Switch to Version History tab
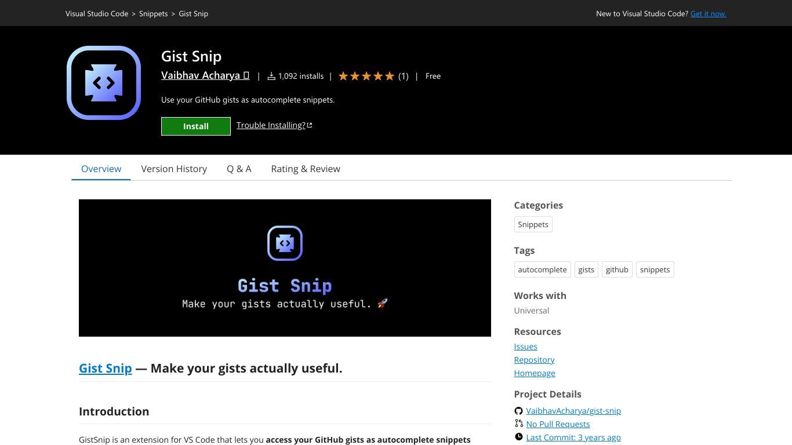Screen dimensions: 792x445 (x=174, y=169)
